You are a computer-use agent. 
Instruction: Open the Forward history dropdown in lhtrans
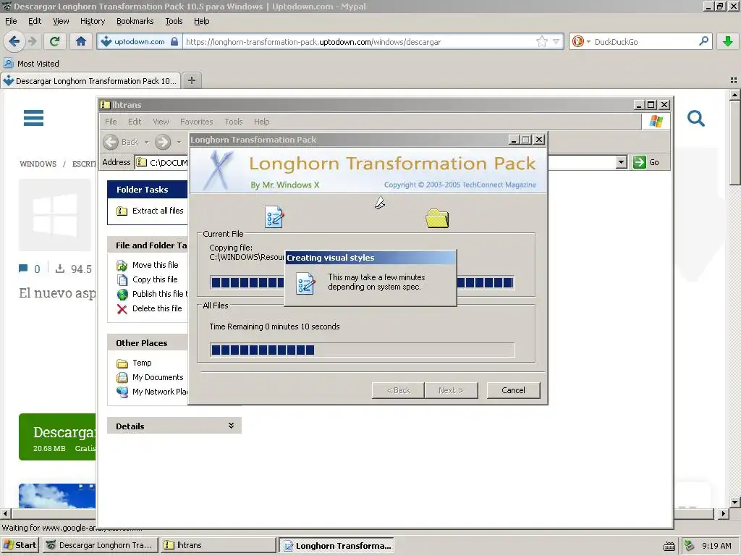point(179,142)
